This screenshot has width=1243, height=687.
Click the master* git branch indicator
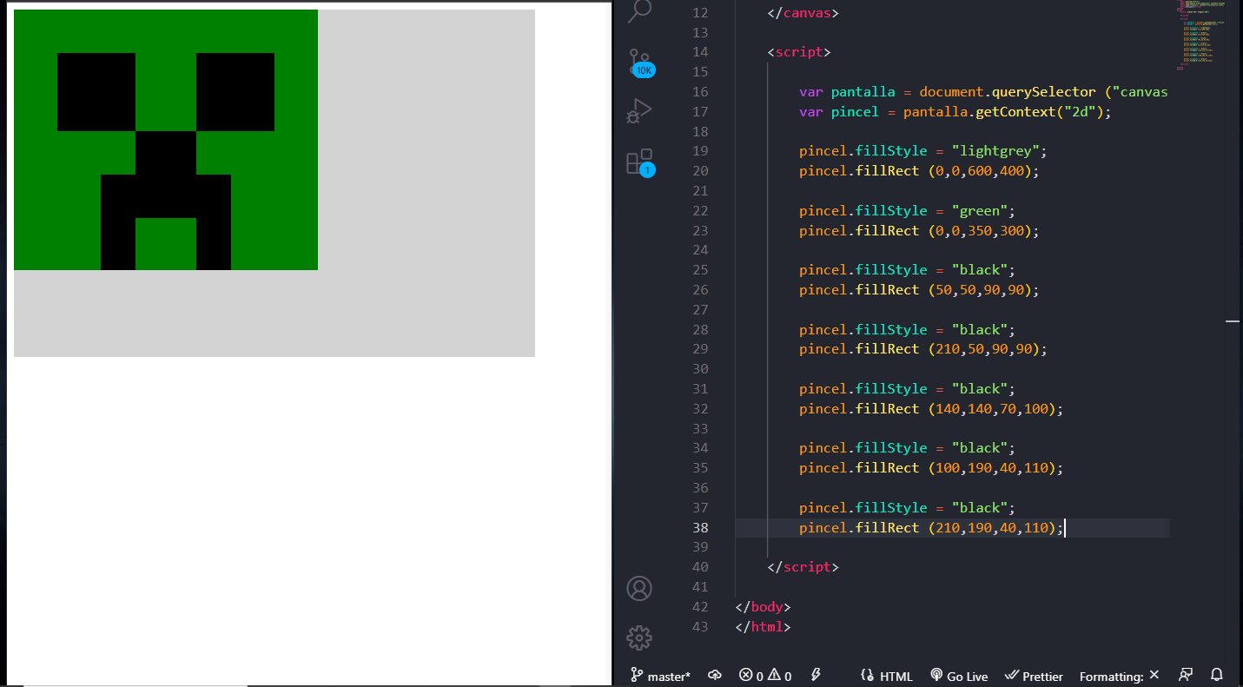pos(660,676)
